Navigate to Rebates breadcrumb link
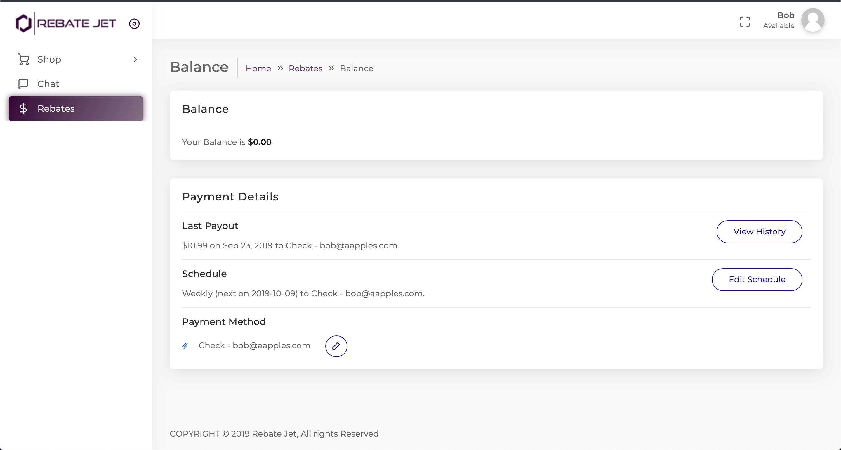This screenshot has height=450, width=841. [305, 68]
